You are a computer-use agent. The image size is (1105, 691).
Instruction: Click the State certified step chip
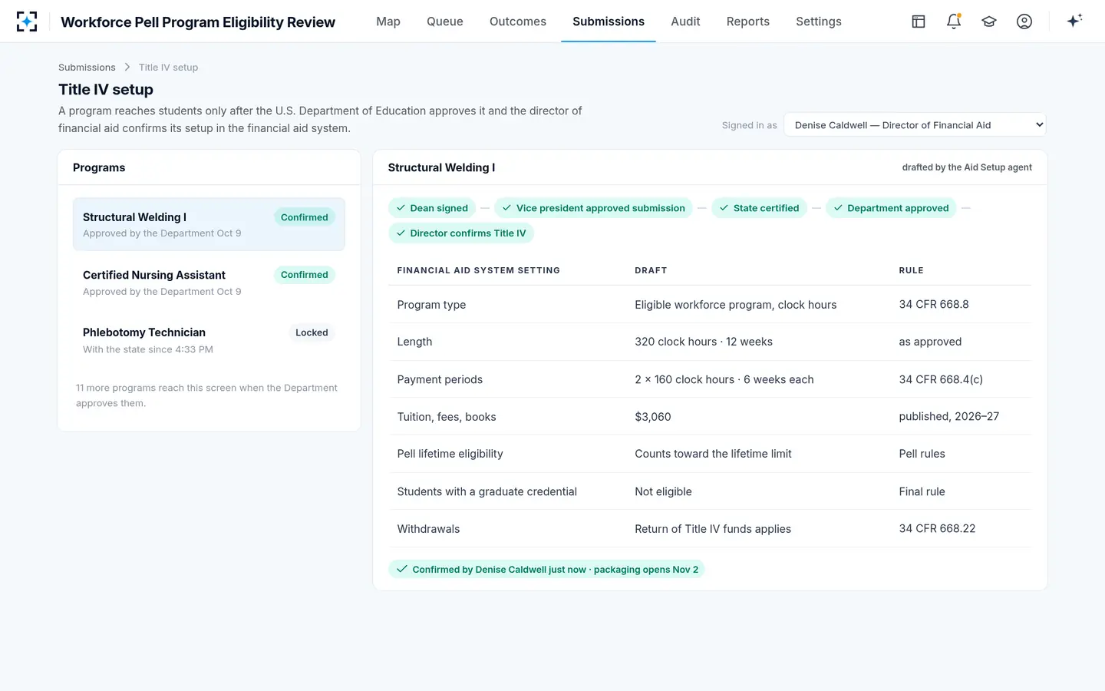pos(759,208)
